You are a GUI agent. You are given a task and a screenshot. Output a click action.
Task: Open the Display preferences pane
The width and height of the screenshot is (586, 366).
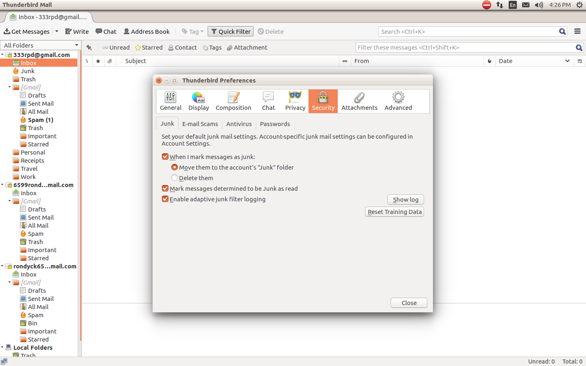coord(199,101)
